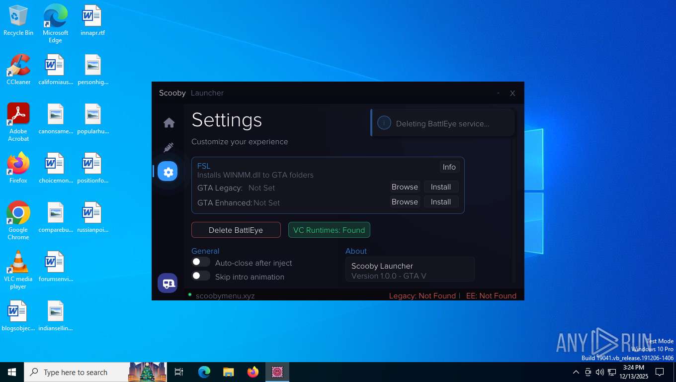676x382 pixels.
Task: Select the russianpoi... document on desktop
Action: coord(92,217)
